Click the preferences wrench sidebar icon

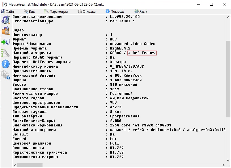point(6,53)
